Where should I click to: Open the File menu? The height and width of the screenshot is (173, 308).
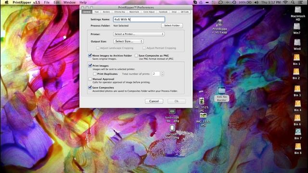click(47, 2)
